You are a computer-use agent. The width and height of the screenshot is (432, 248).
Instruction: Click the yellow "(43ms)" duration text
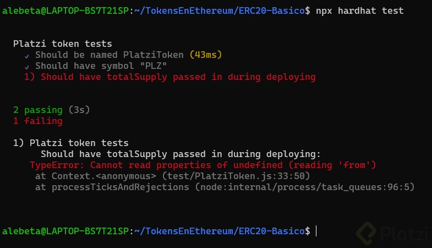point(206,55)
